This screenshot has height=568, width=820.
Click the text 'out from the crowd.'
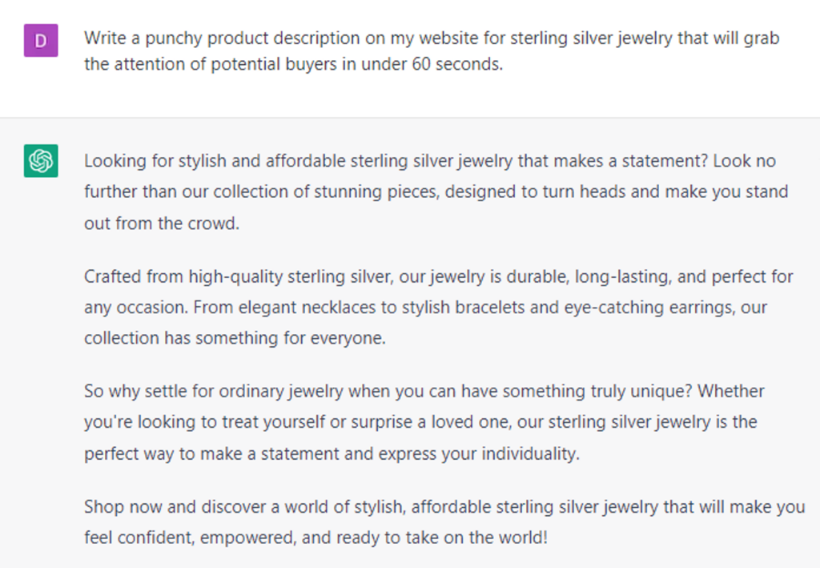(x=161, y=224)
